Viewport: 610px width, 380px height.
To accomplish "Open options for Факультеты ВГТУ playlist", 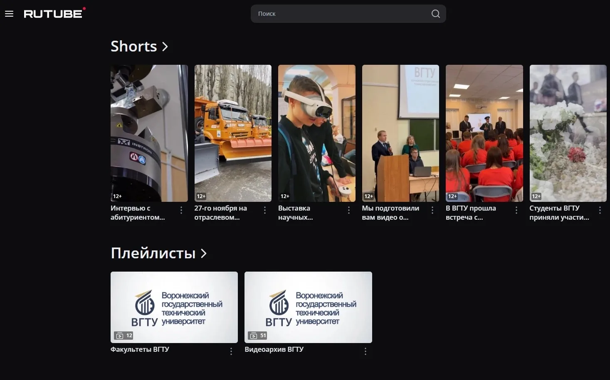I will [231, 351].
